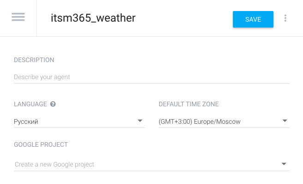Screen dimensions: 303x184
Task: Edit the agent name itsm365_weather
Action: [93, 18]
